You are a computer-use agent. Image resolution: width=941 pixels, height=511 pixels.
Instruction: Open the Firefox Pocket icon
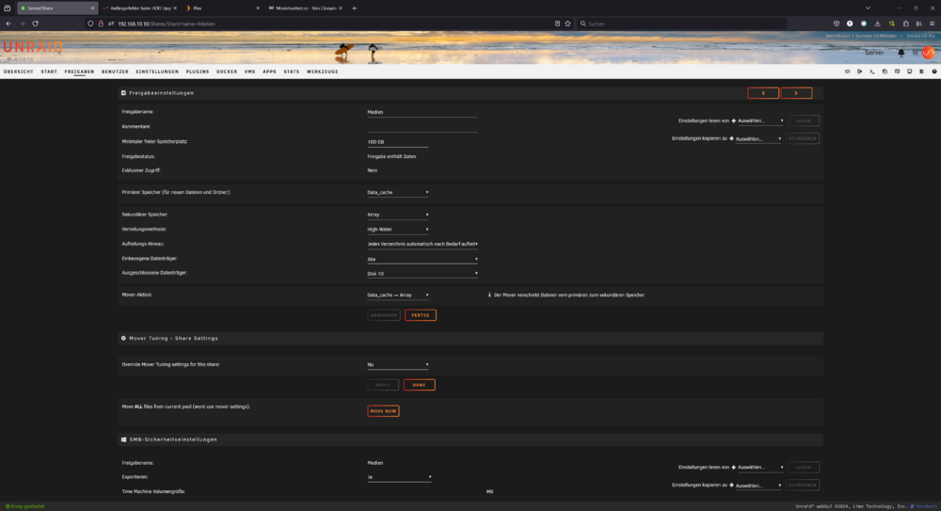pos(837,24)
